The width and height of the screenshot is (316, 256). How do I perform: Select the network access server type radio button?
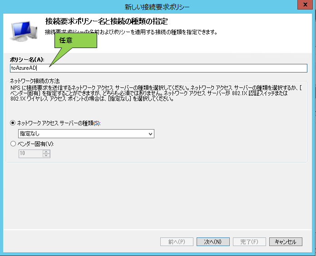(x=13, y=123)
